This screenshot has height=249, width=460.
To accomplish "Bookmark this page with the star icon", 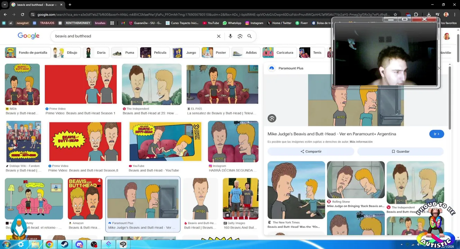I will (395, 15).
